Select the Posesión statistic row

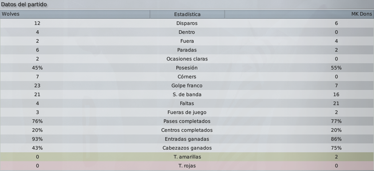click(187, 68)
